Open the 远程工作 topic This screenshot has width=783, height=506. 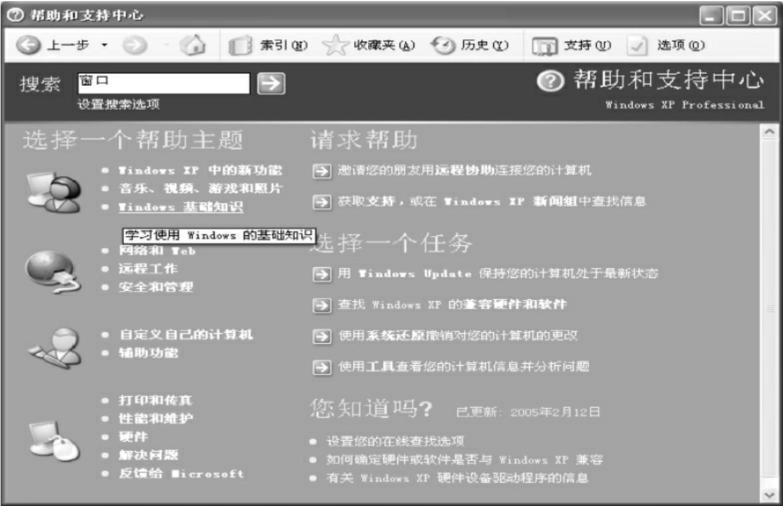click(148, 269)
